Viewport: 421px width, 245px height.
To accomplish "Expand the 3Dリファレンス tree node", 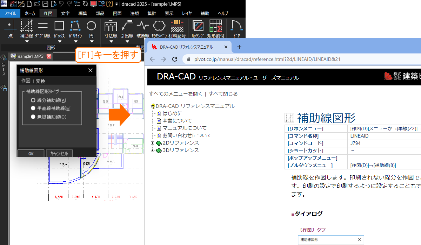I will 152,150.
